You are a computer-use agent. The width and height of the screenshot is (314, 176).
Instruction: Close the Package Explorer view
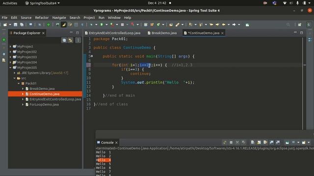pyautogui.click(x=43, y=33)
